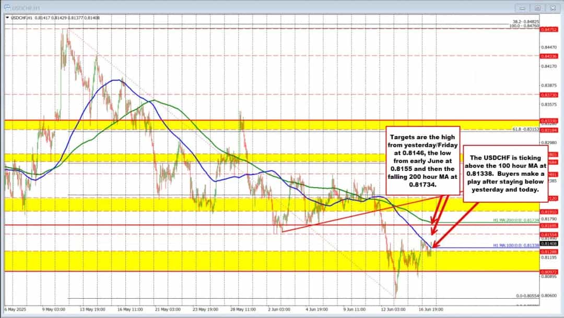This screenshot has height=318, width=564.
Task: Click the H1 MA:200 indicator label
Action: 514,221
